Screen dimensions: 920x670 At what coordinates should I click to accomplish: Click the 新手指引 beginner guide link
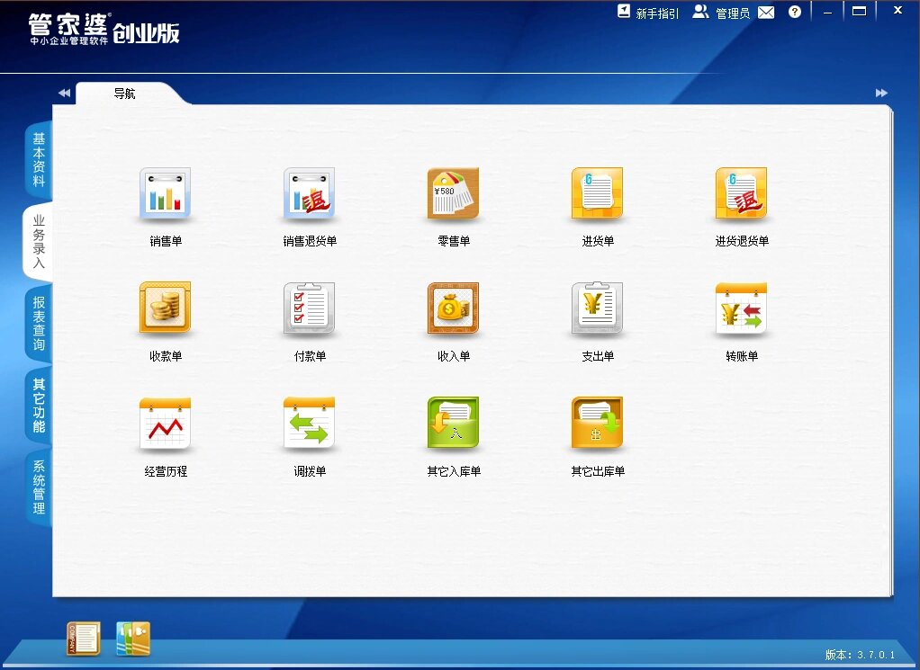click(x=648, y=13)
